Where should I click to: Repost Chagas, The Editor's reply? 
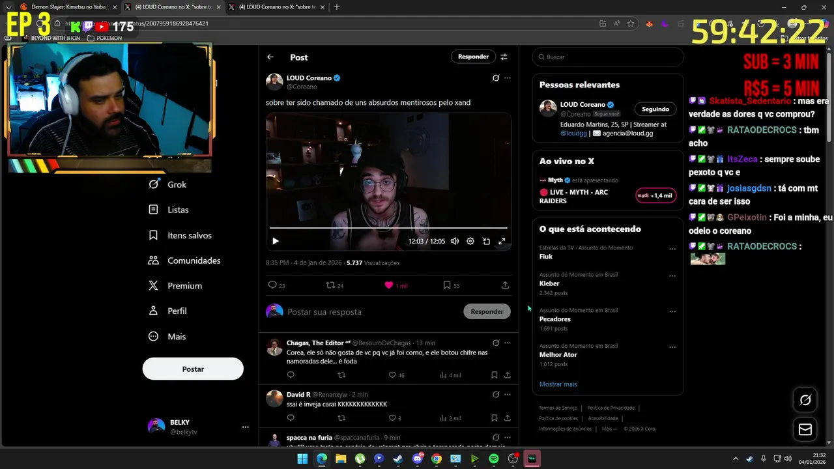(x=341, y=375)
